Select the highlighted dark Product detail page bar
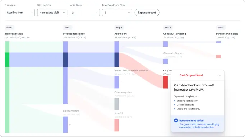 coord(65,60)
